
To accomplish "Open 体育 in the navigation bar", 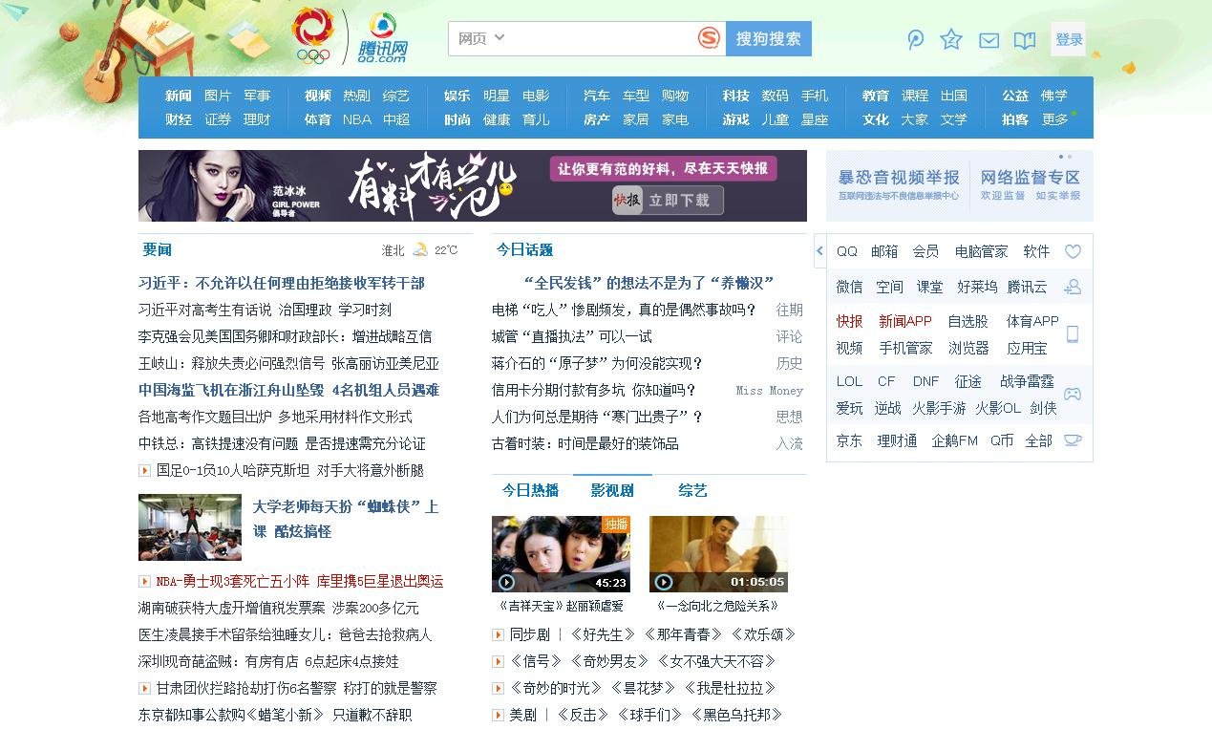I will (x=317, y=119).
